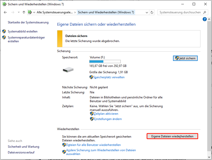
Task: Click shield icon beside 'Systemabbild erstellen'
Action: pyautogui.click(x=4, y=31)
